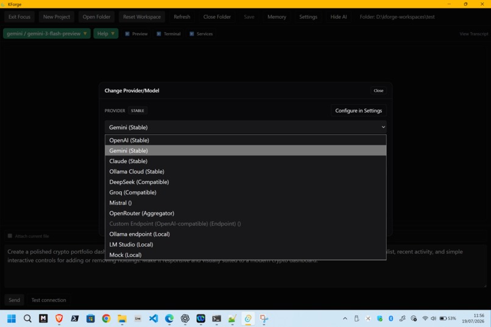Choose Mock (Local) provider
This screenshot has height=327, width=491.
(x=245, y=255)
